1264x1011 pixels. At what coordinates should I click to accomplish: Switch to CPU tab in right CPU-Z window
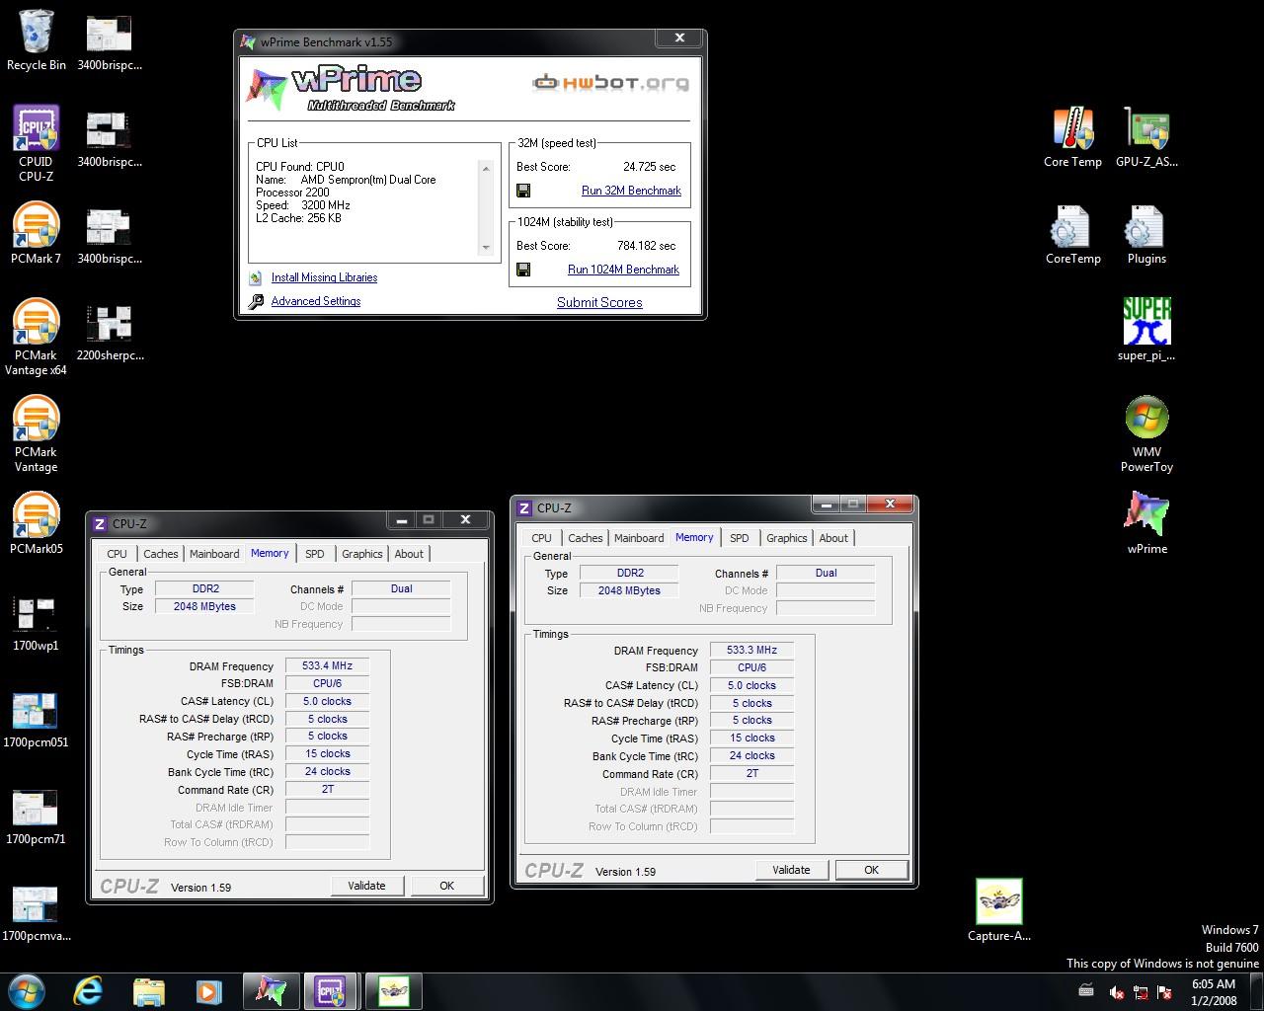click(541, 538)
